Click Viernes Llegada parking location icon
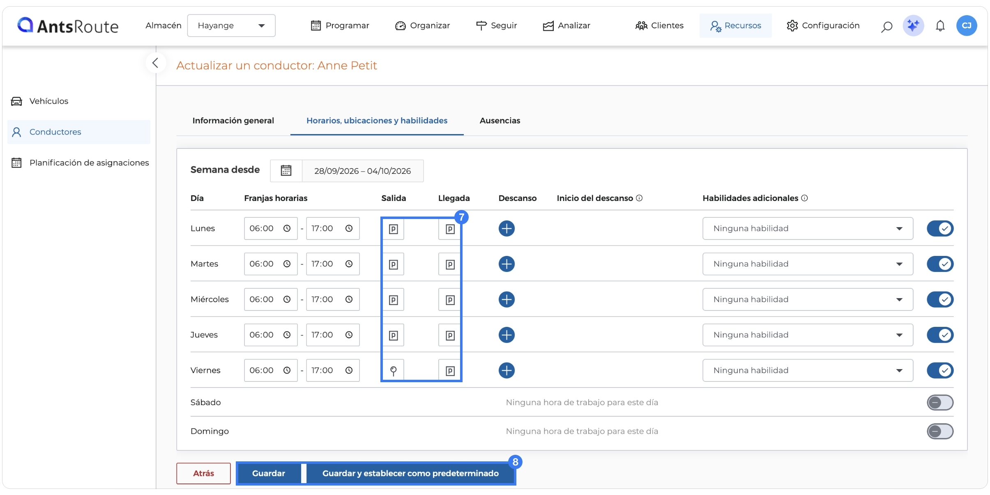 [450, 371]
